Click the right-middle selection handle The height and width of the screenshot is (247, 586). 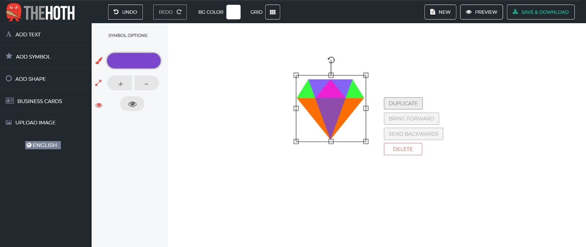pyautogui.click(x=366, y=108)
